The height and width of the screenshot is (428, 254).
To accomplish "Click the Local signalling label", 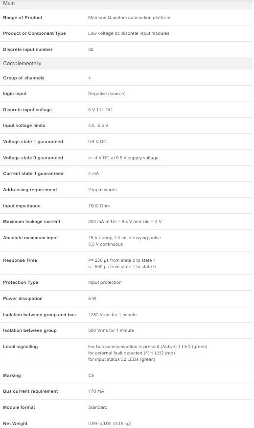I will [21, 347].
